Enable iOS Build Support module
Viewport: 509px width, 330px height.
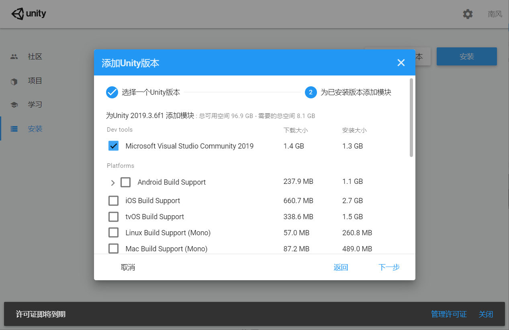[x=113, y=200]
